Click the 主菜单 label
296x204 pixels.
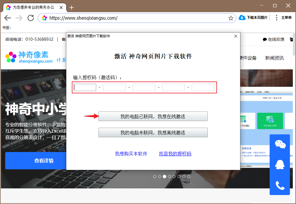(286, 18)
